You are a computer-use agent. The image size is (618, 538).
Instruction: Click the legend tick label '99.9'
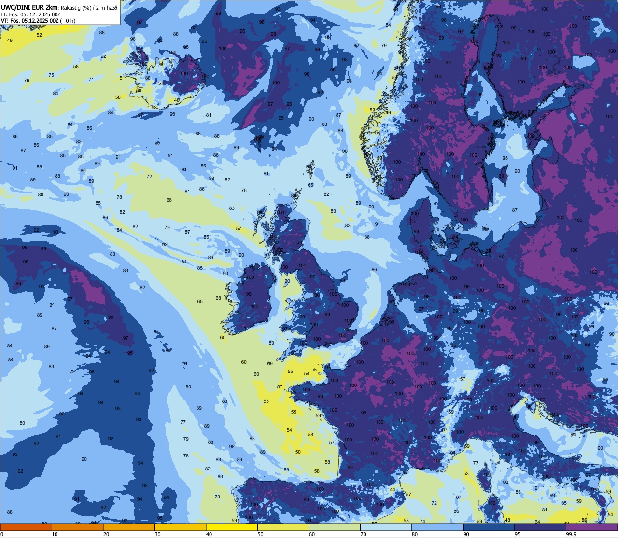[572, 534]
